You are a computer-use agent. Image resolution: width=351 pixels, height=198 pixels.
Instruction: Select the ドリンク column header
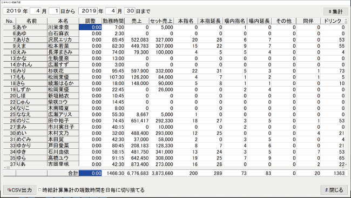pyautogui.click(x=333, y=21)
